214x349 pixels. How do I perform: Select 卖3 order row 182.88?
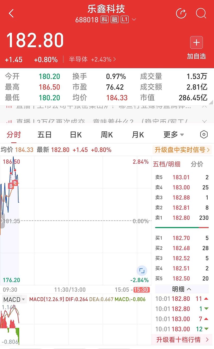click(182, 197)
